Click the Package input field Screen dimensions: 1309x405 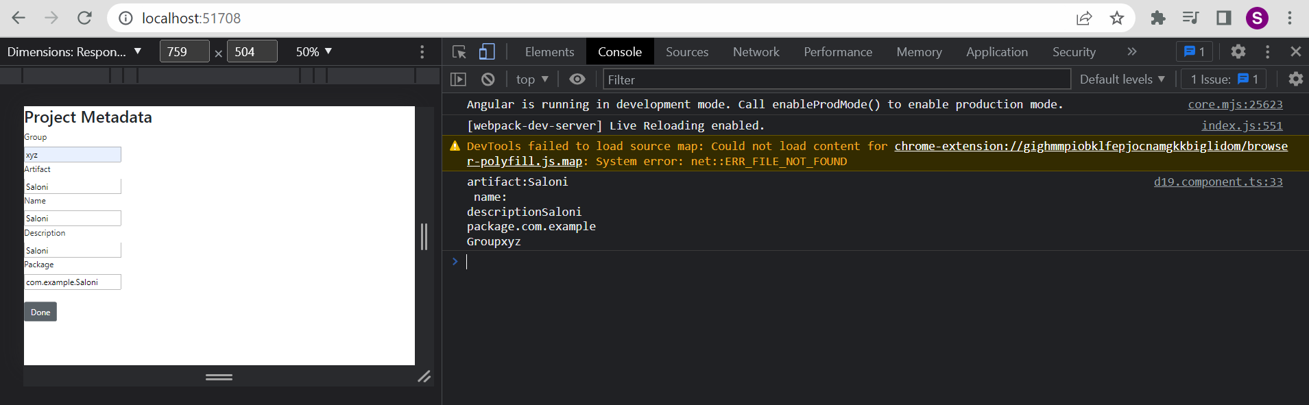[x=73, y=282]
